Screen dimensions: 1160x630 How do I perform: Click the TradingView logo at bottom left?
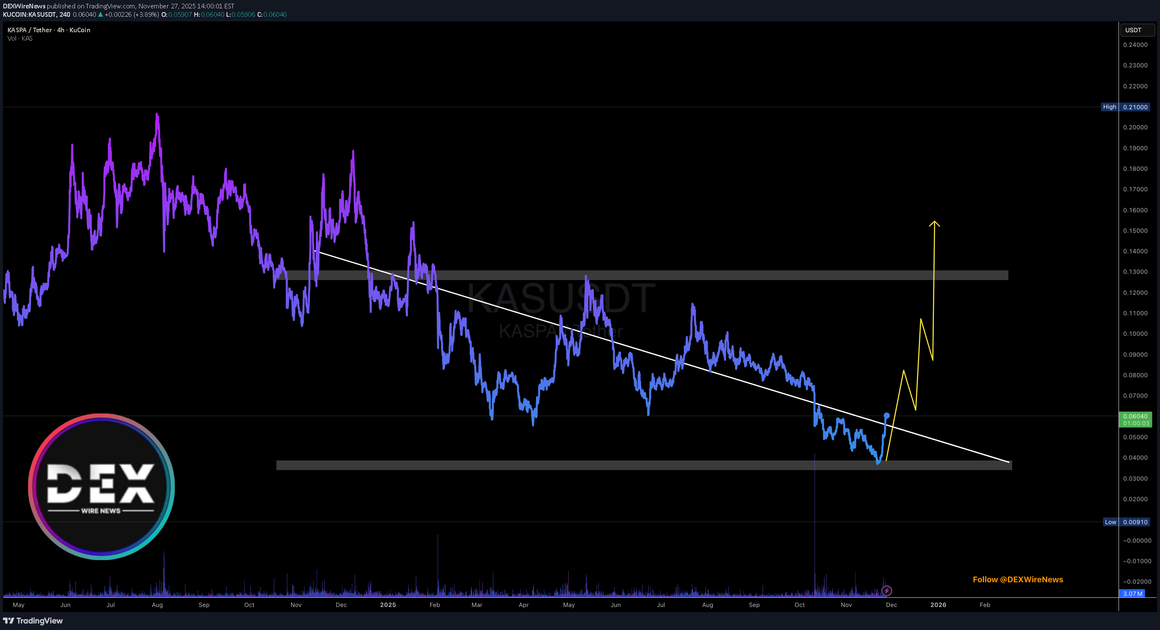[x=33, y=620]
